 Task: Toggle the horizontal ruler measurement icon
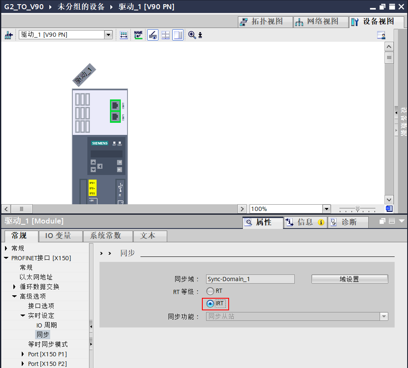pos(123,35)
